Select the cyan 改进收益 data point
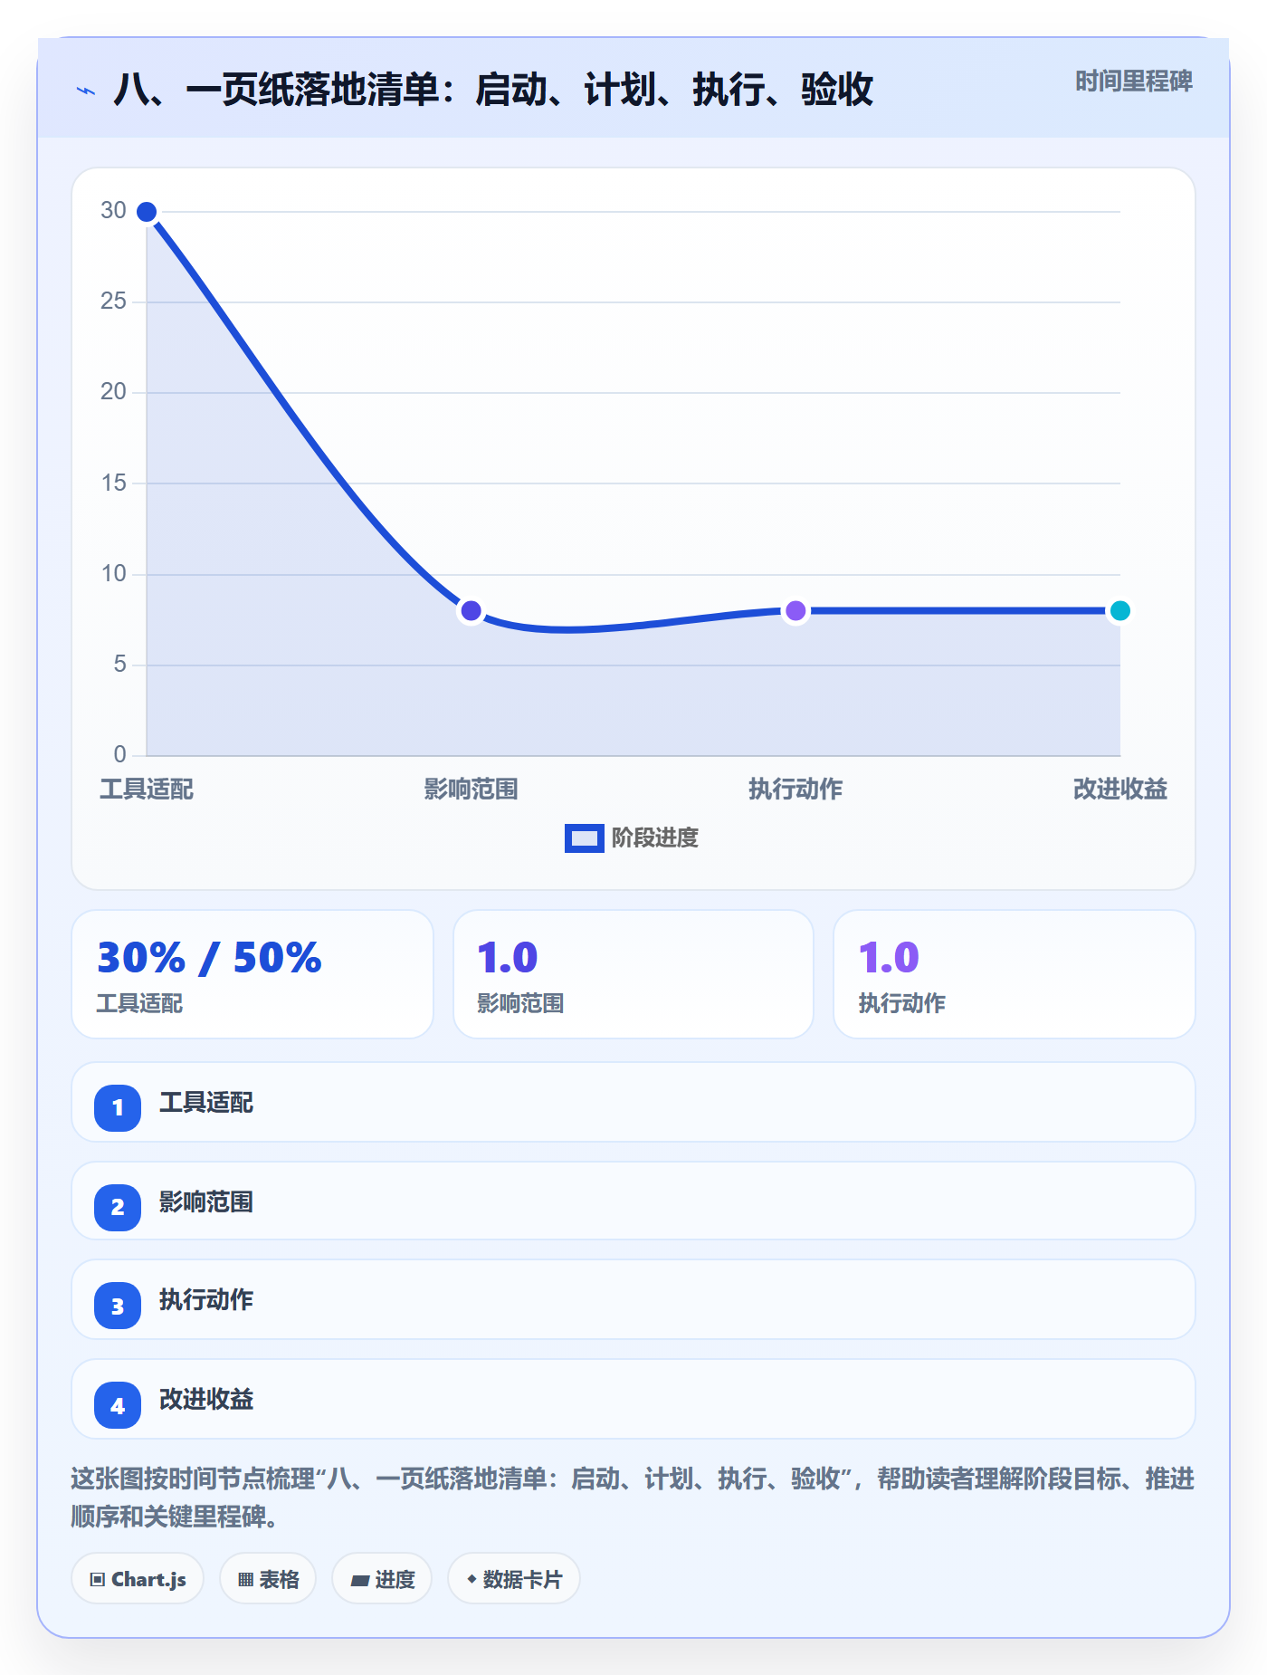 pyautogui.click(x=1119, y=611)
